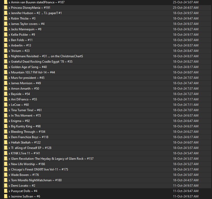Click the folder icon beside Enigma

point(6,121)
